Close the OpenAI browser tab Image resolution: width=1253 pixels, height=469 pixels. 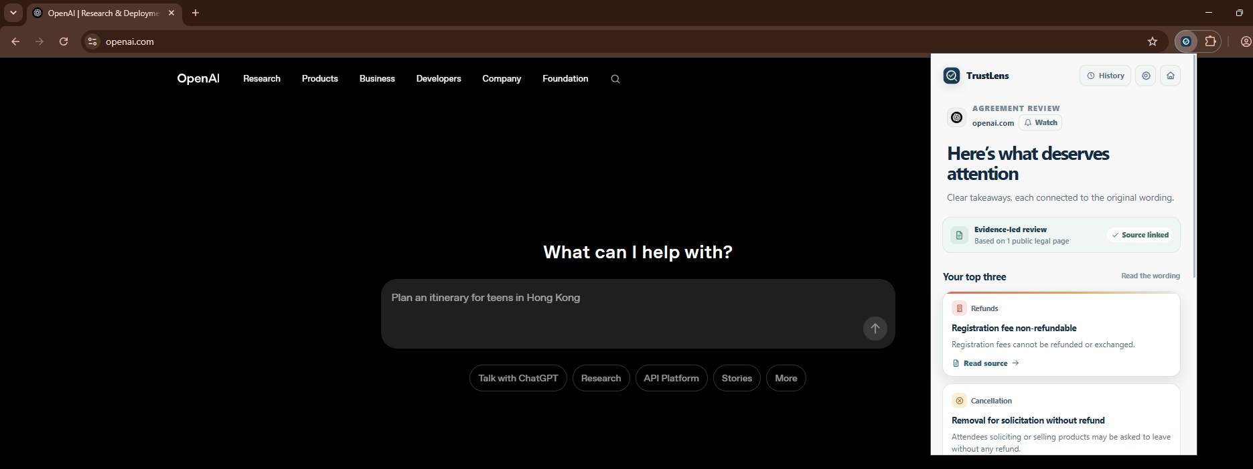click(171, 13)
